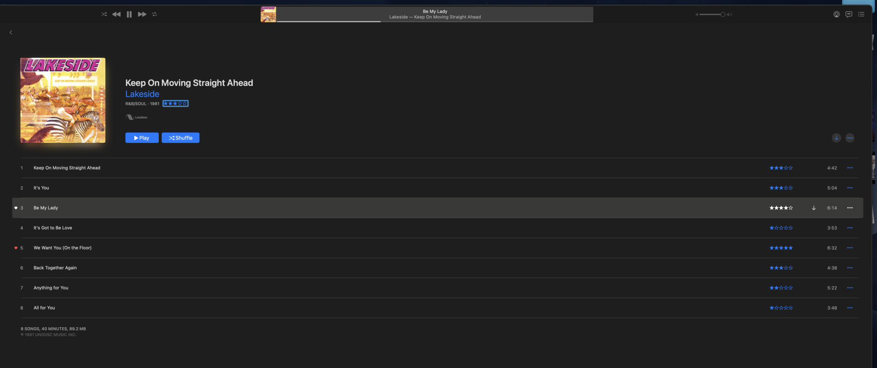Click the blue Shuffle button

[x=181, y=138]
